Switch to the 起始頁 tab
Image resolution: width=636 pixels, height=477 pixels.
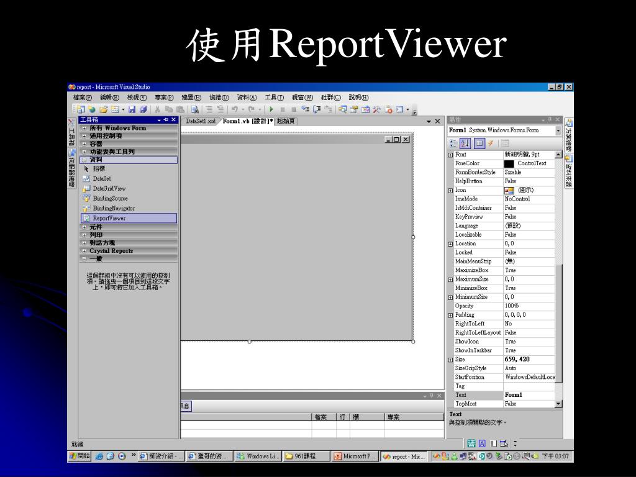point(286,121)
